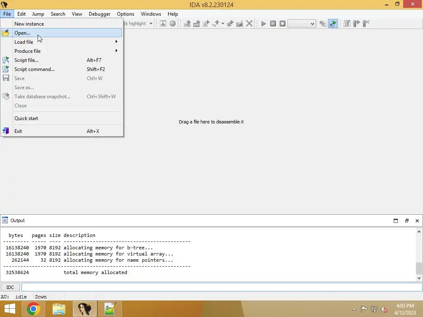423x317 pixels.
Task: Click the Exit door icon in menu
Action: pos(6,131)
